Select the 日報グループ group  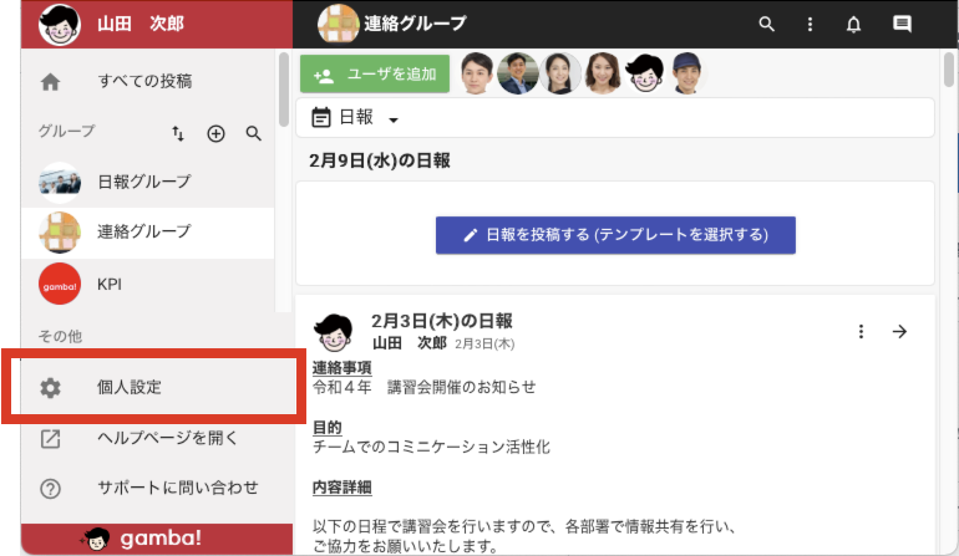tap(148, 182)
